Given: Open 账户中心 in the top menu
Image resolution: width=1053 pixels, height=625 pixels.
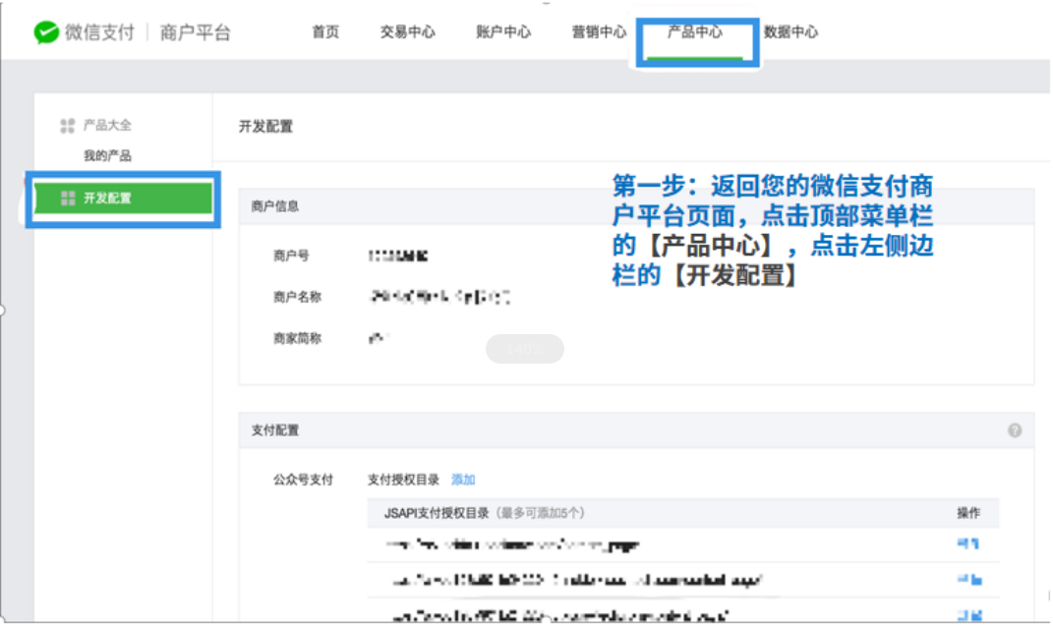Looking at the screenshot, I should (x=503, y=31).
